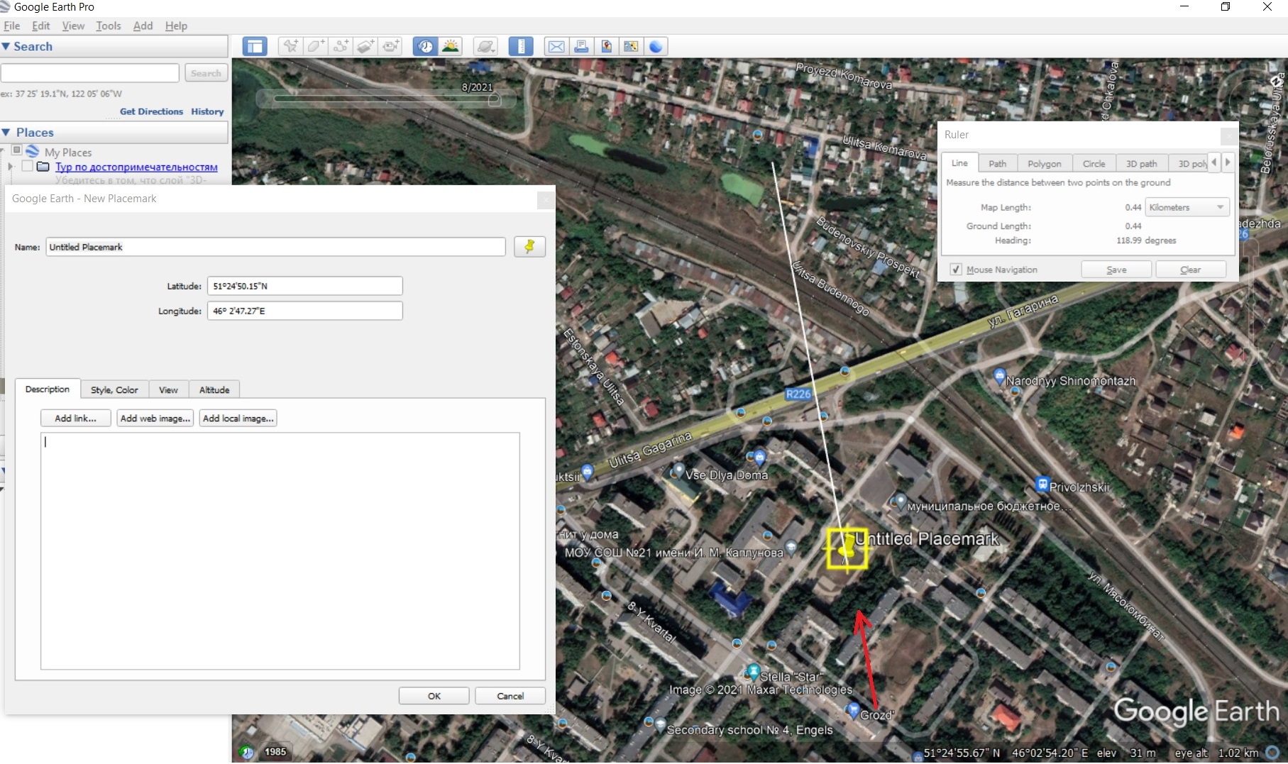Screen dimensions: 1288x764
Task: Click the historical imagery time slider handle
Action: click(x=495, y=100)
